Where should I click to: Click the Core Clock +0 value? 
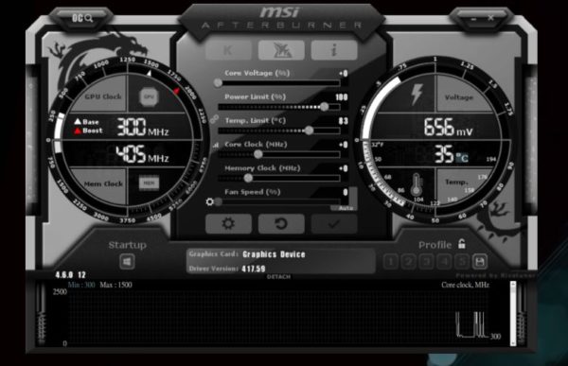coord(344,145)
